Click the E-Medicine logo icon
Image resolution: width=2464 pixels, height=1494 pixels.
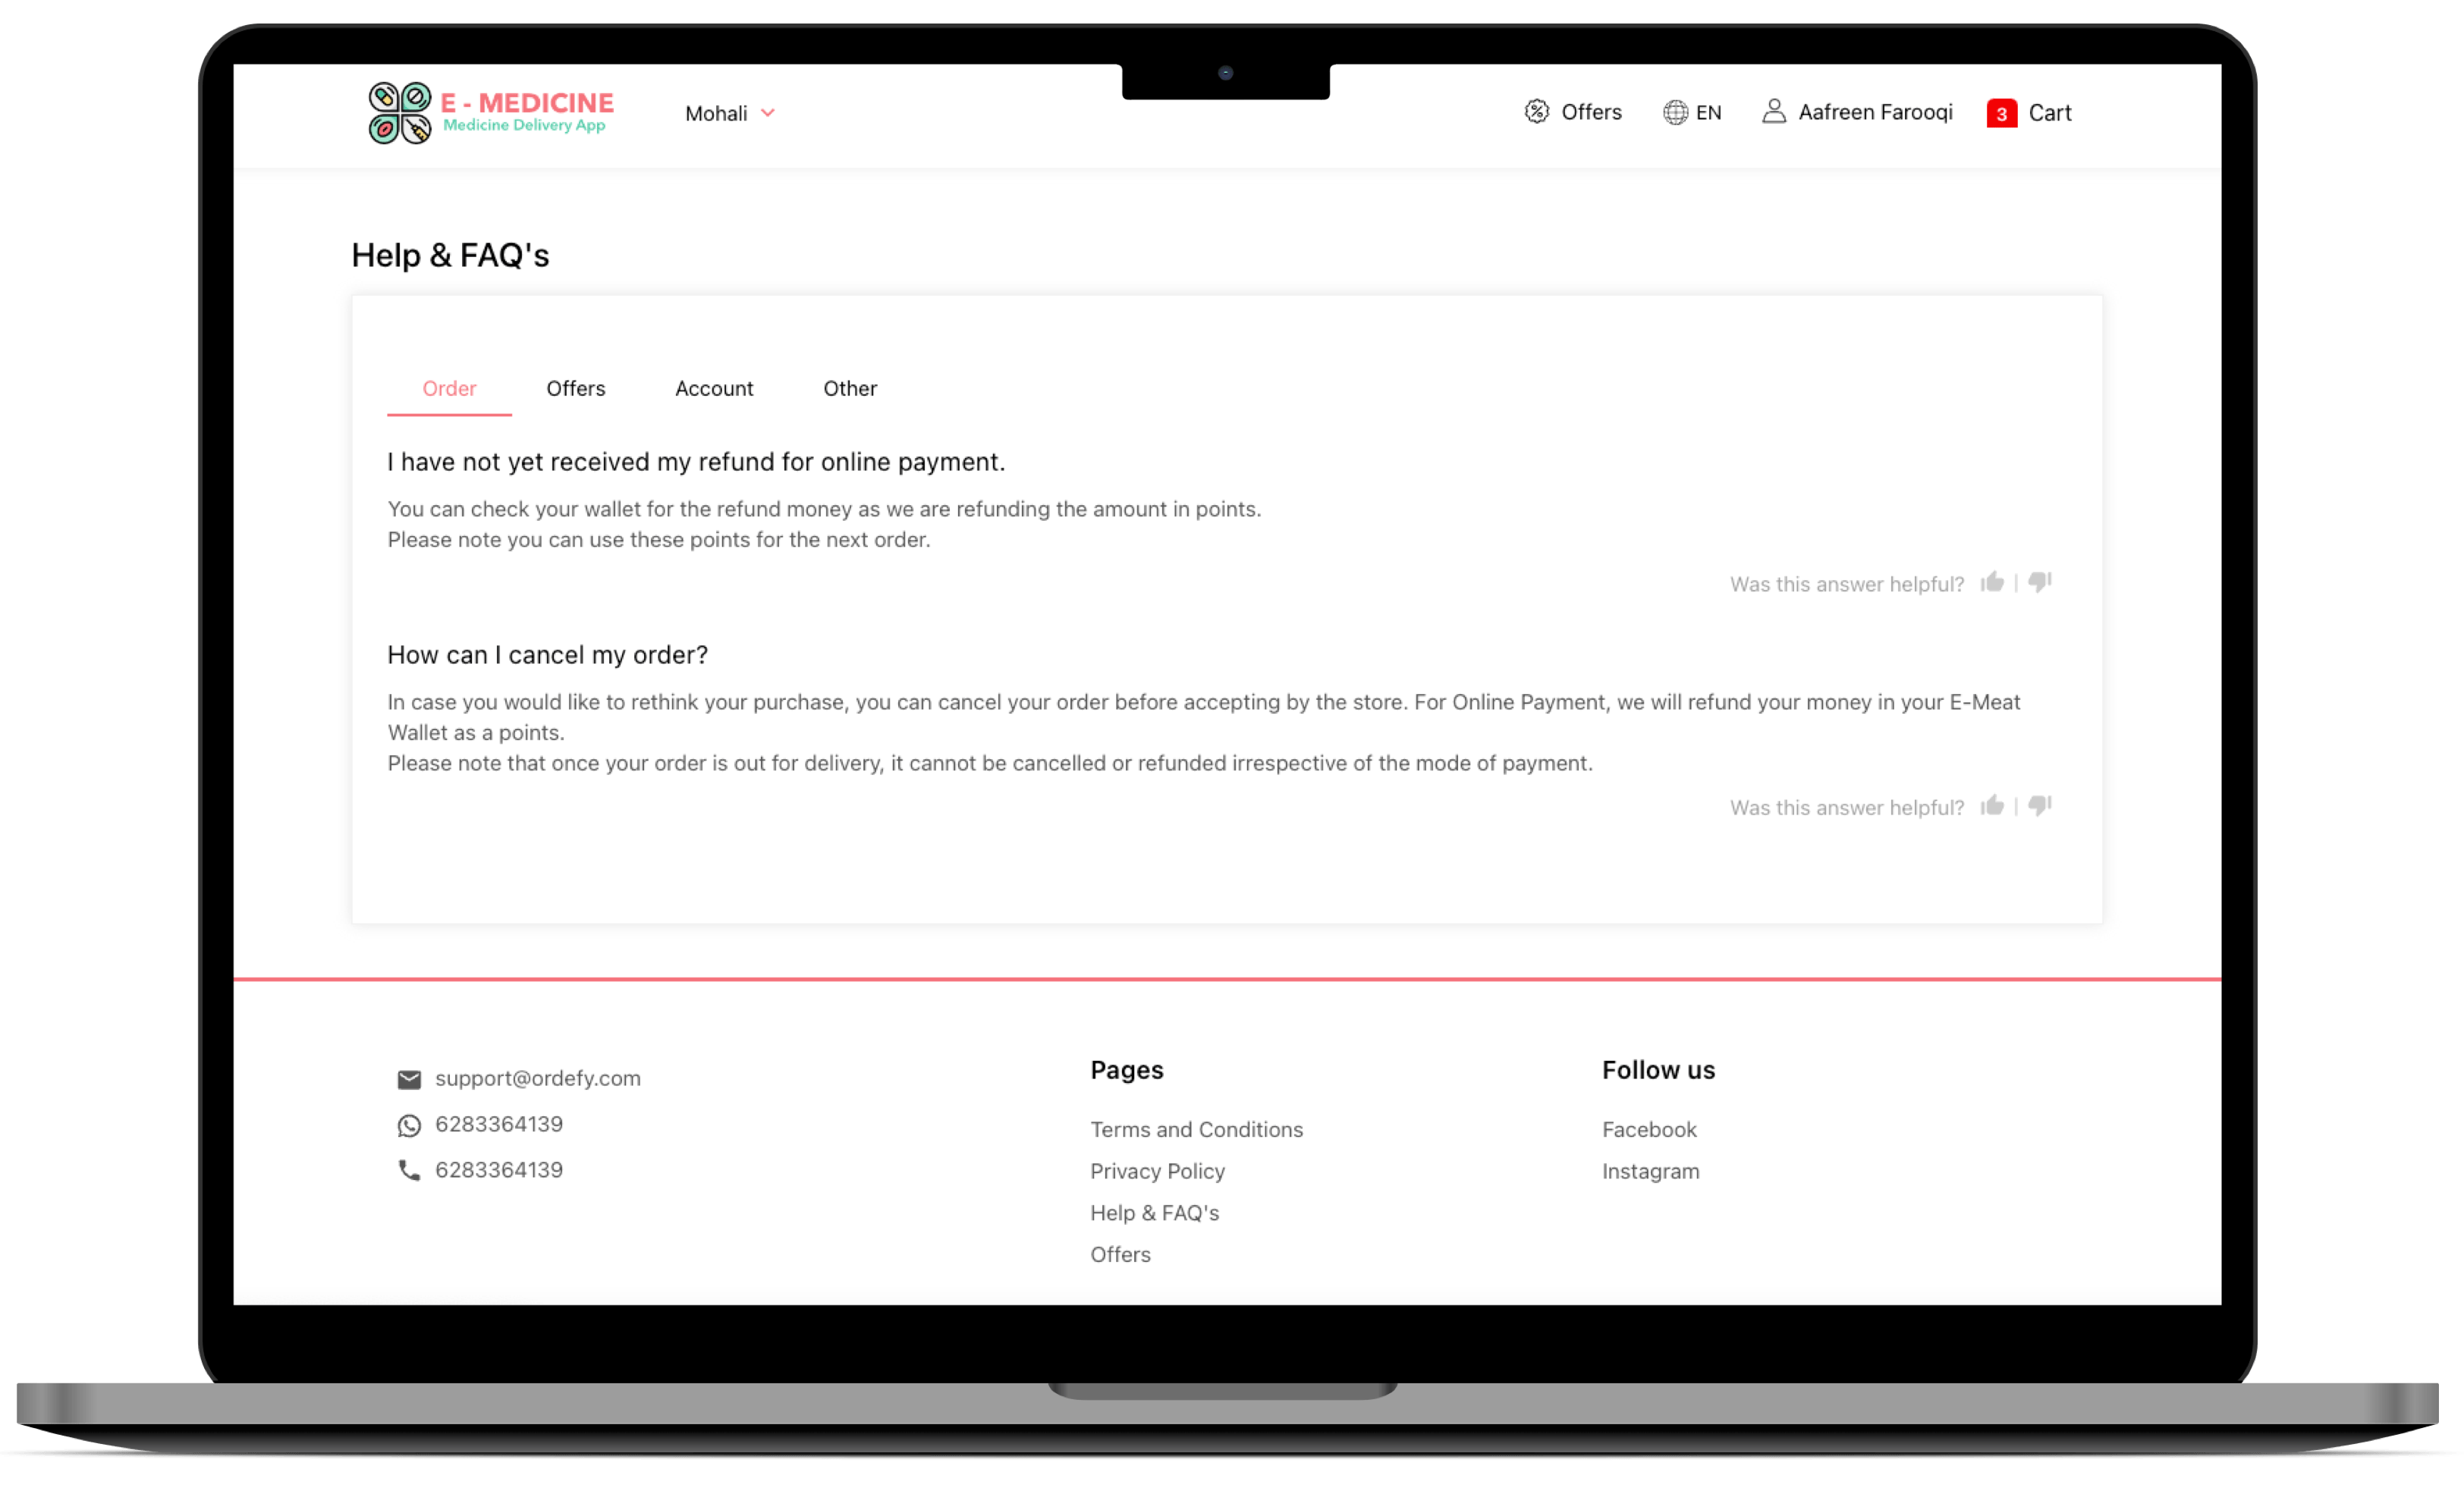coord(396,111)
